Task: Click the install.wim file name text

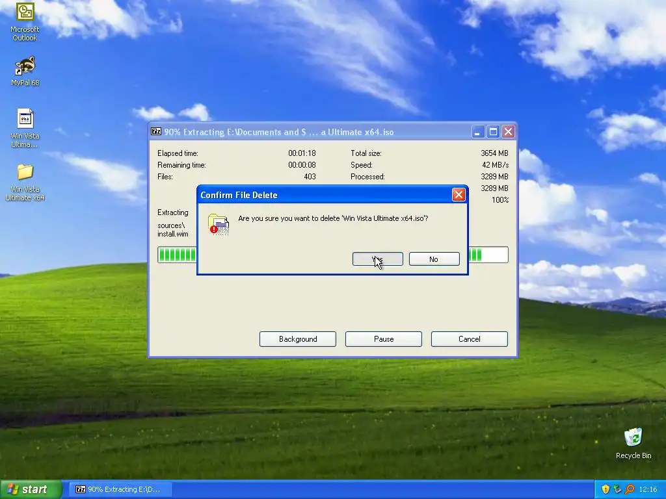Action: pos(173,234)
